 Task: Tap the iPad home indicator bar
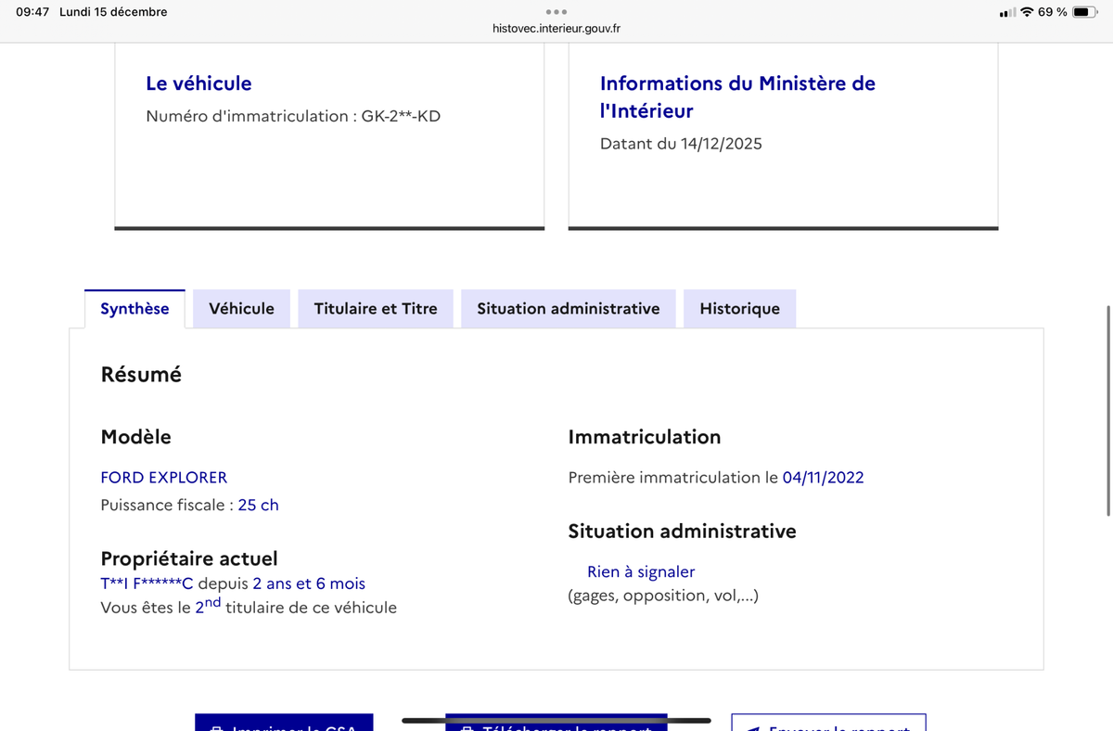point(556,720)
